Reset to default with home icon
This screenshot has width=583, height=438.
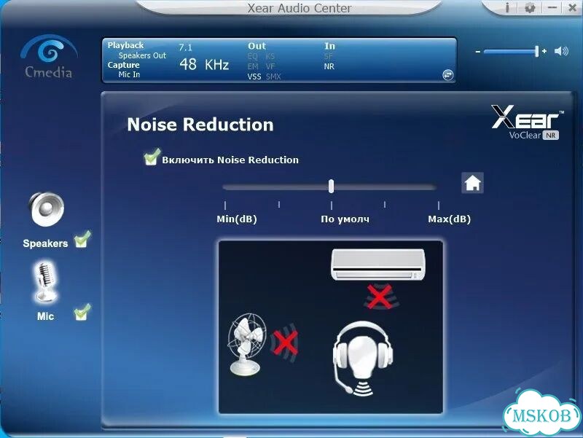(x=472, y=183)
